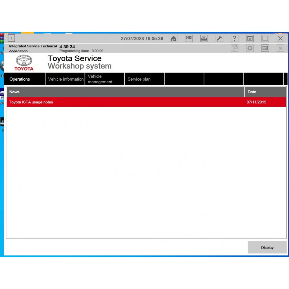Switch to the Operations tab
The height and width of the screenshot is (289, 289).
coord(19,79)
